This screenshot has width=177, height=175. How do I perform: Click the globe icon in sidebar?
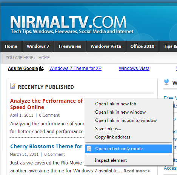166,82
